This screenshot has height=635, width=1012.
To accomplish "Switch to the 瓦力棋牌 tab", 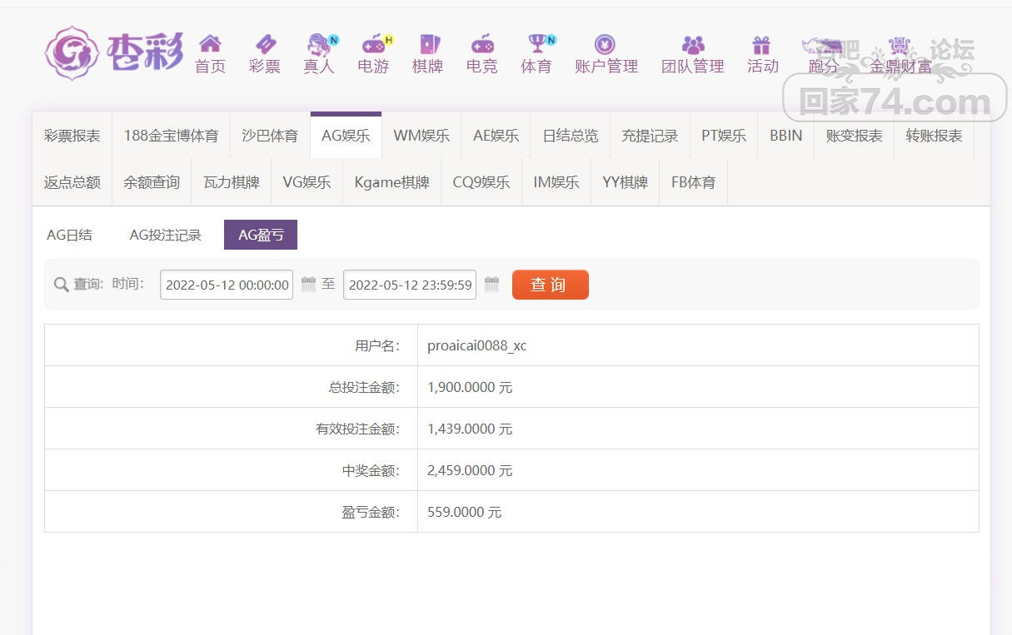I will tap(232, 182).
